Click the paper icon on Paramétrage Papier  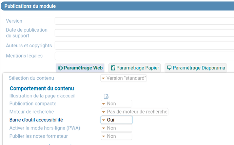[x=113, y=68]
